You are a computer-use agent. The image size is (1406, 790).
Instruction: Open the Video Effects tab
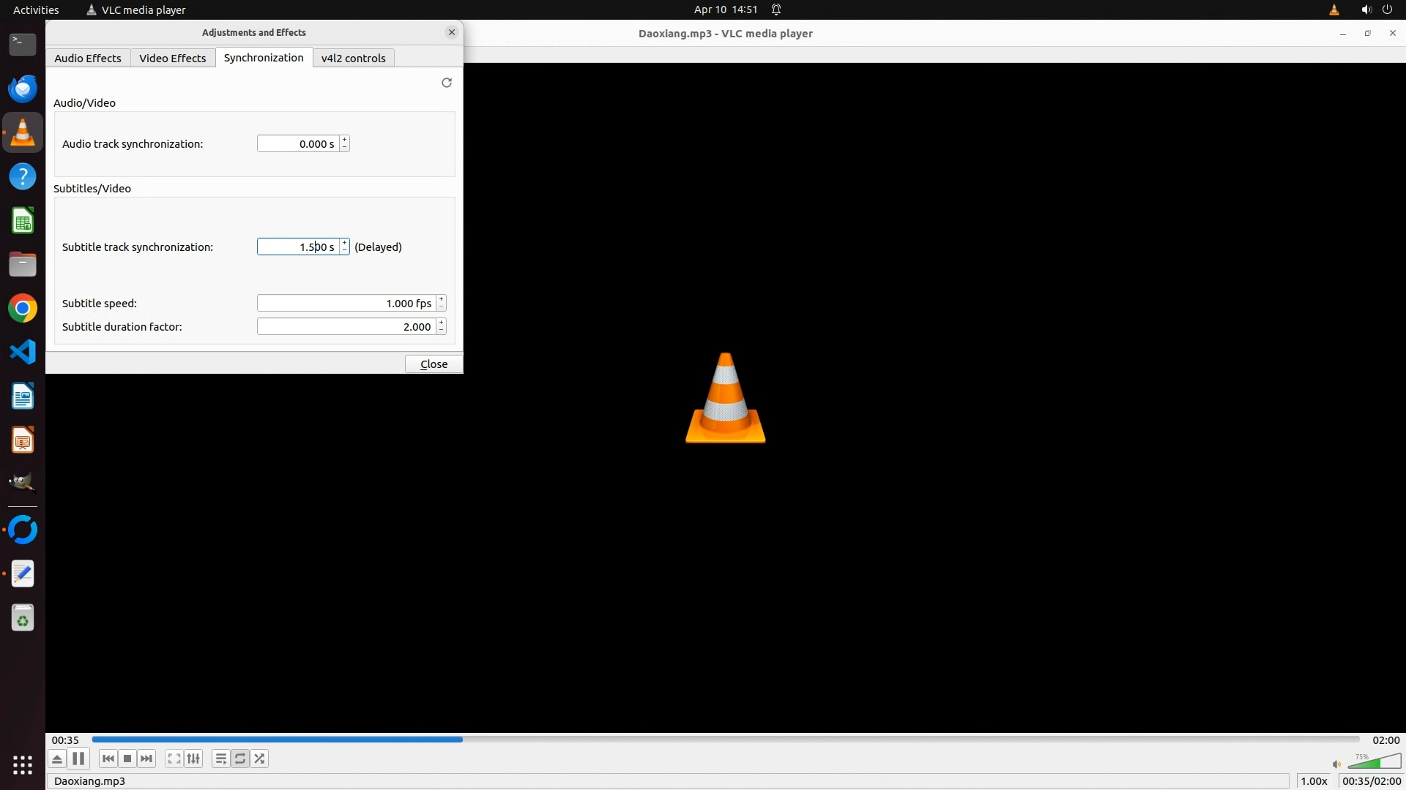coord(173,58)
